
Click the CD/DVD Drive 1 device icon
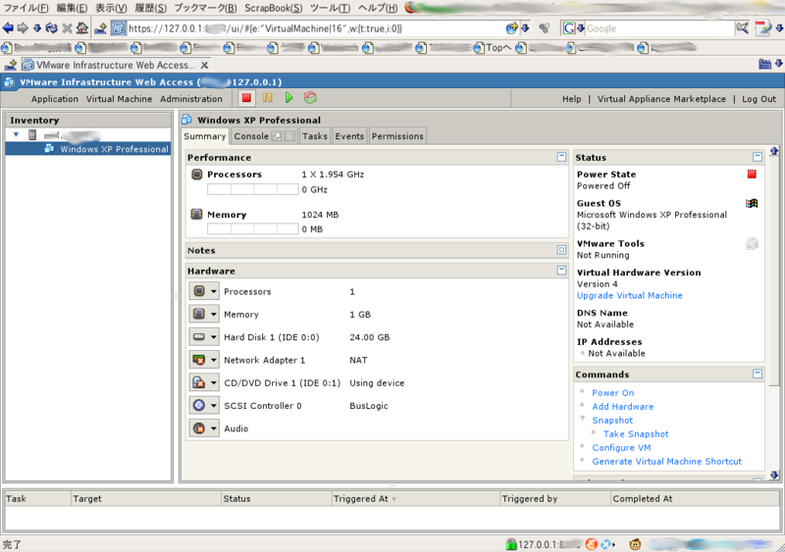(x=199, y=382)
